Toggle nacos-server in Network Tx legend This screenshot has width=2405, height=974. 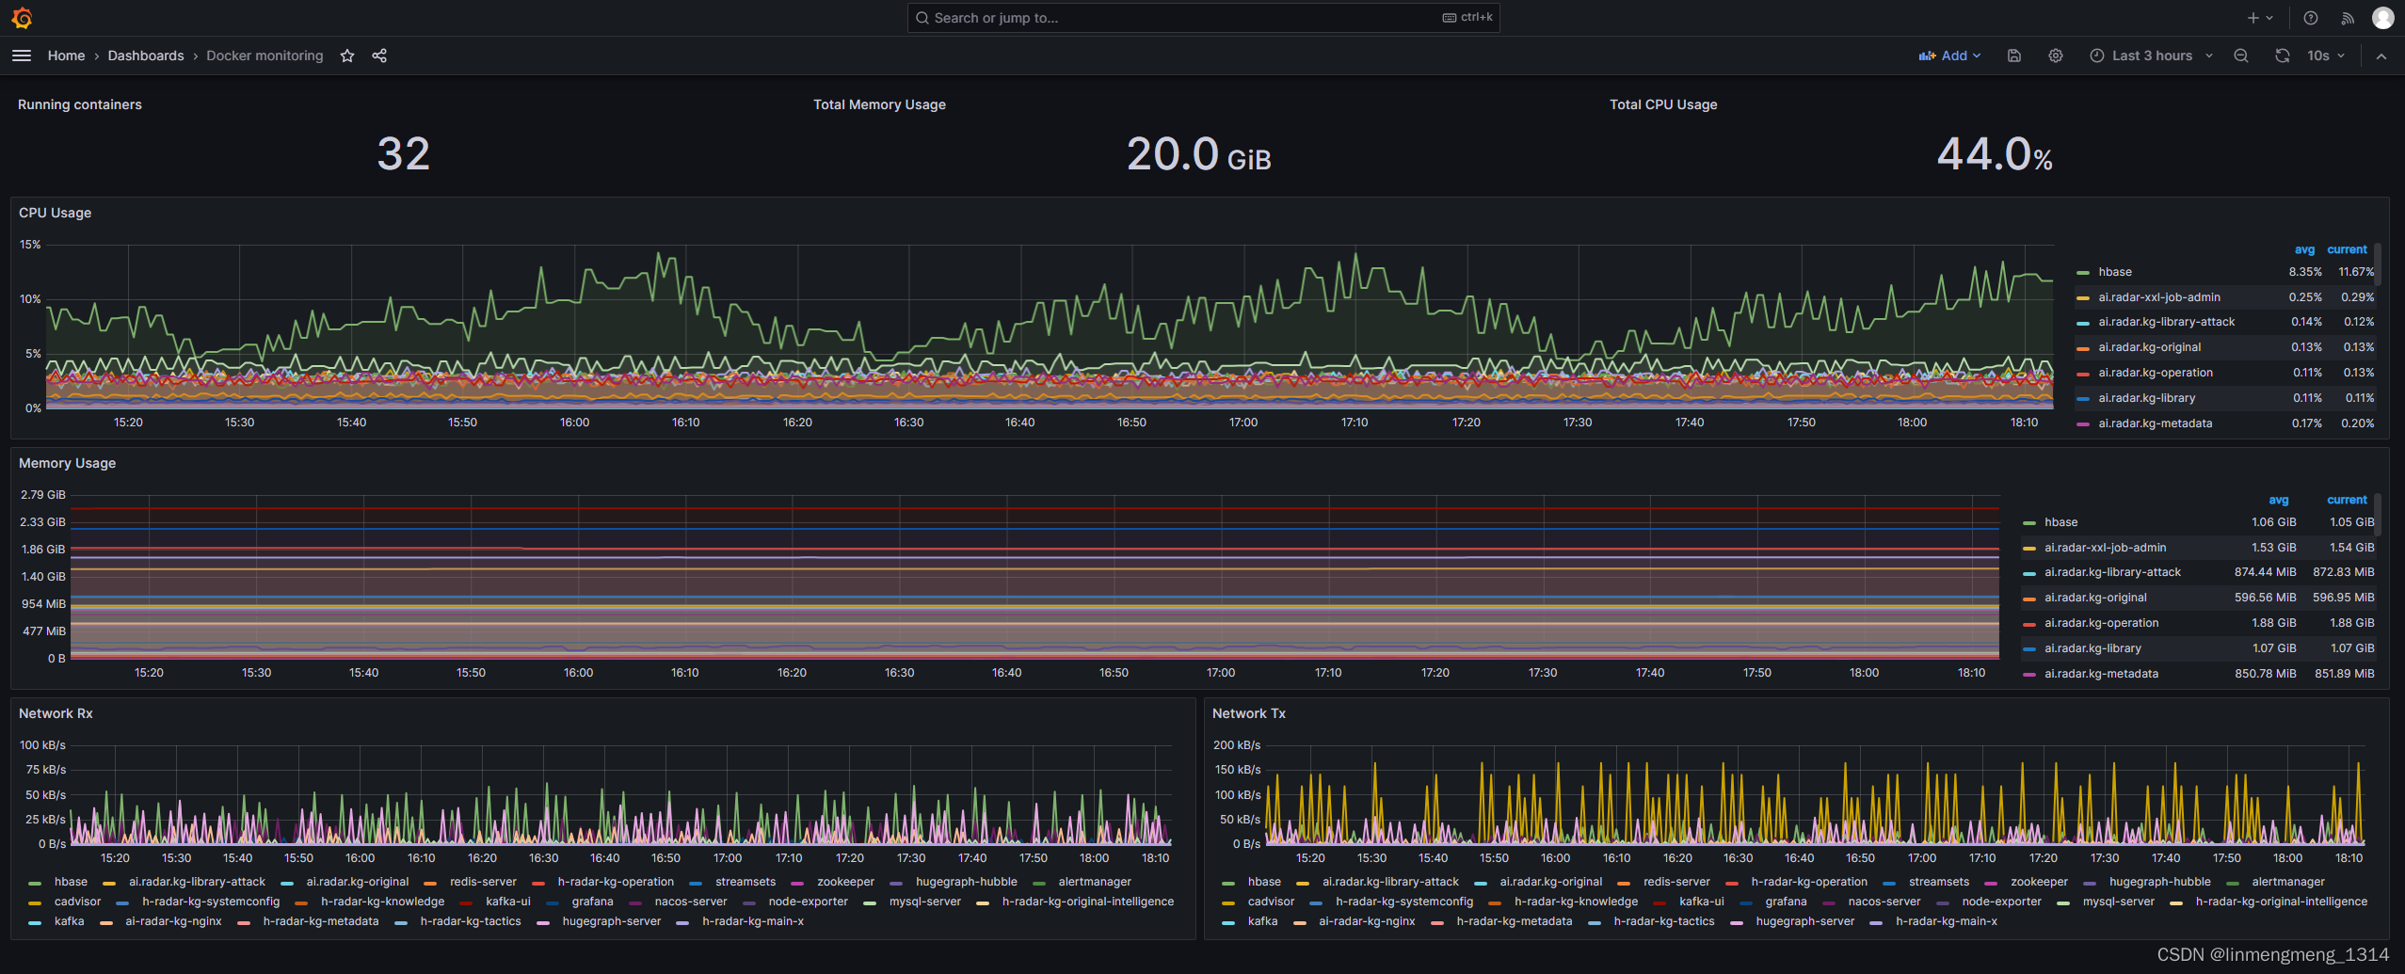point(1884,902)
